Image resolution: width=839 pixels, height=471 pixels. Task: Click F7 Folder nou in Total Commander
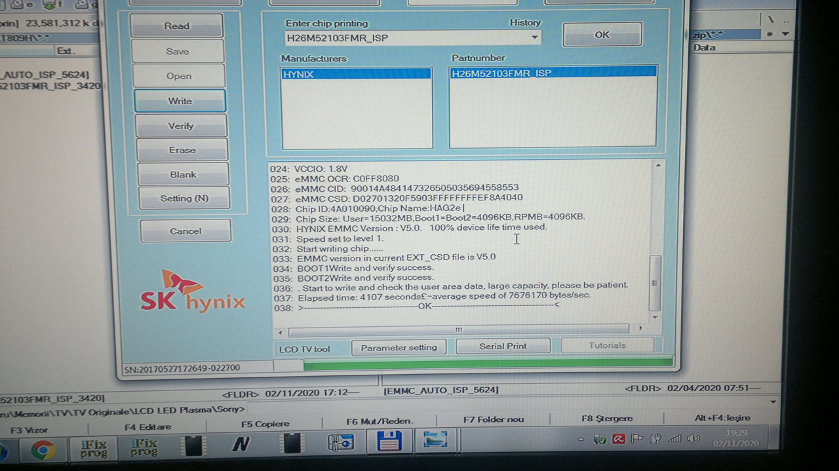[x=494, y=419]
